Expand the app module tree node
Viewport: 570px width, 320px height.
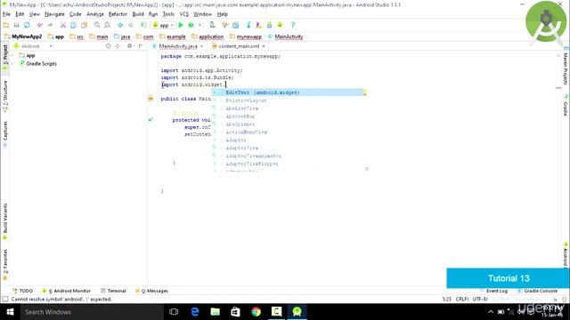pyautogui.click(x=12, y=55)
